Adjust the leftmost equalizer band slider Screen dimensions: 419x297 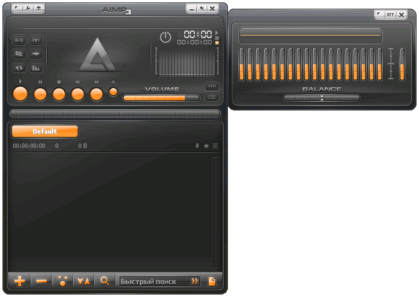[x=242, y=64]
